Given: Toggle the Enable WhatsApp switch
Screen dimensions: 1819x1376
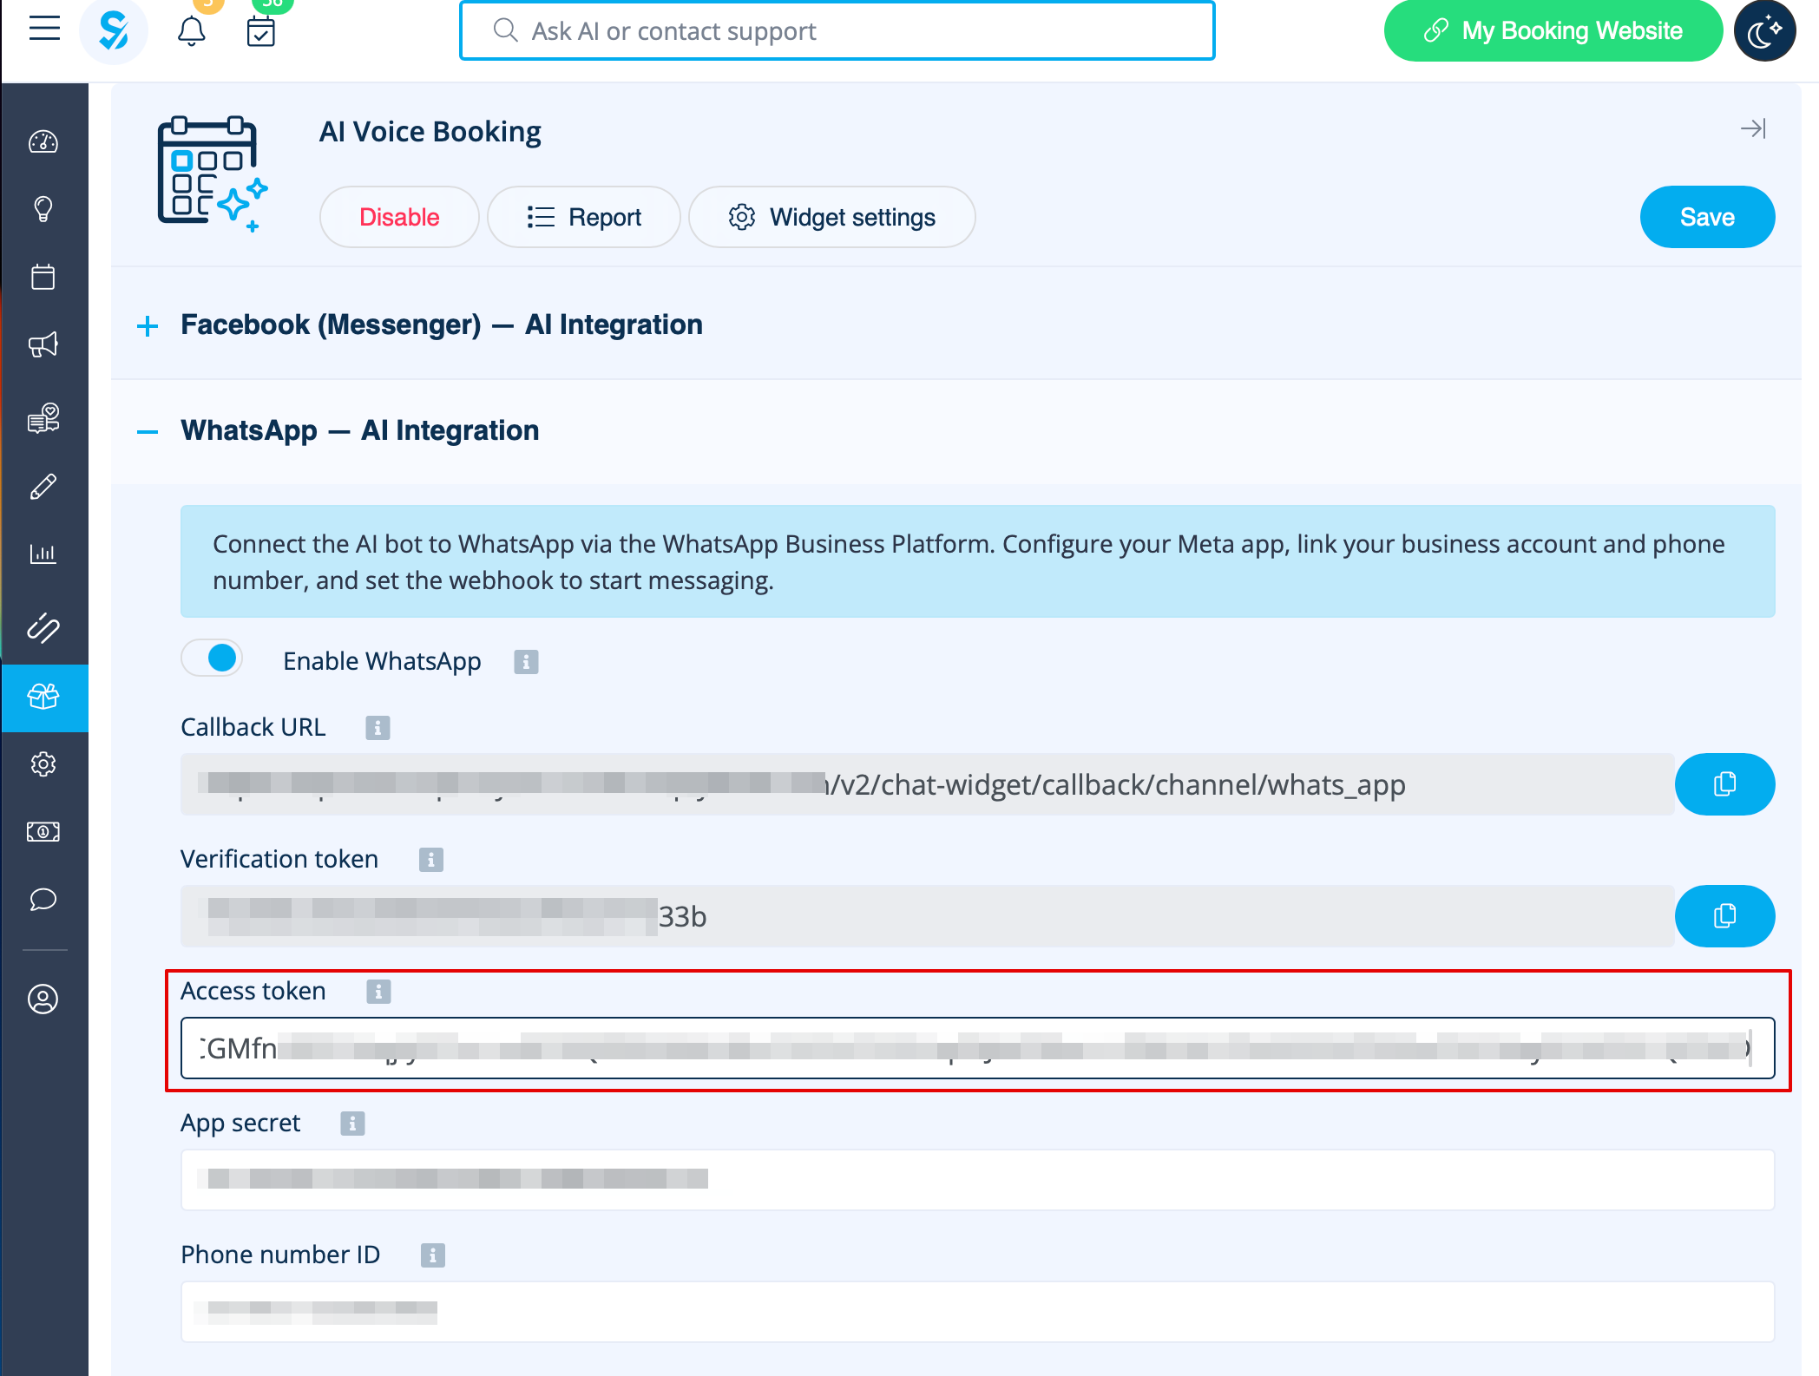Looking at the screenshot, I should 213,659.
